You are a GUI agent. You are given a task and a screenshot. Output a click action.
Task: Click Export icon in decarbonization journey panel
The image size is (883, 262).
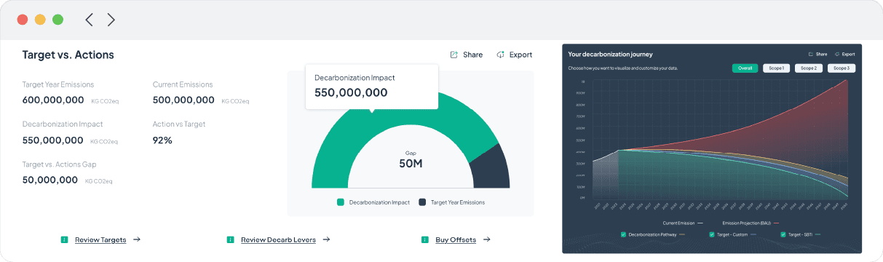click(837, 54)
